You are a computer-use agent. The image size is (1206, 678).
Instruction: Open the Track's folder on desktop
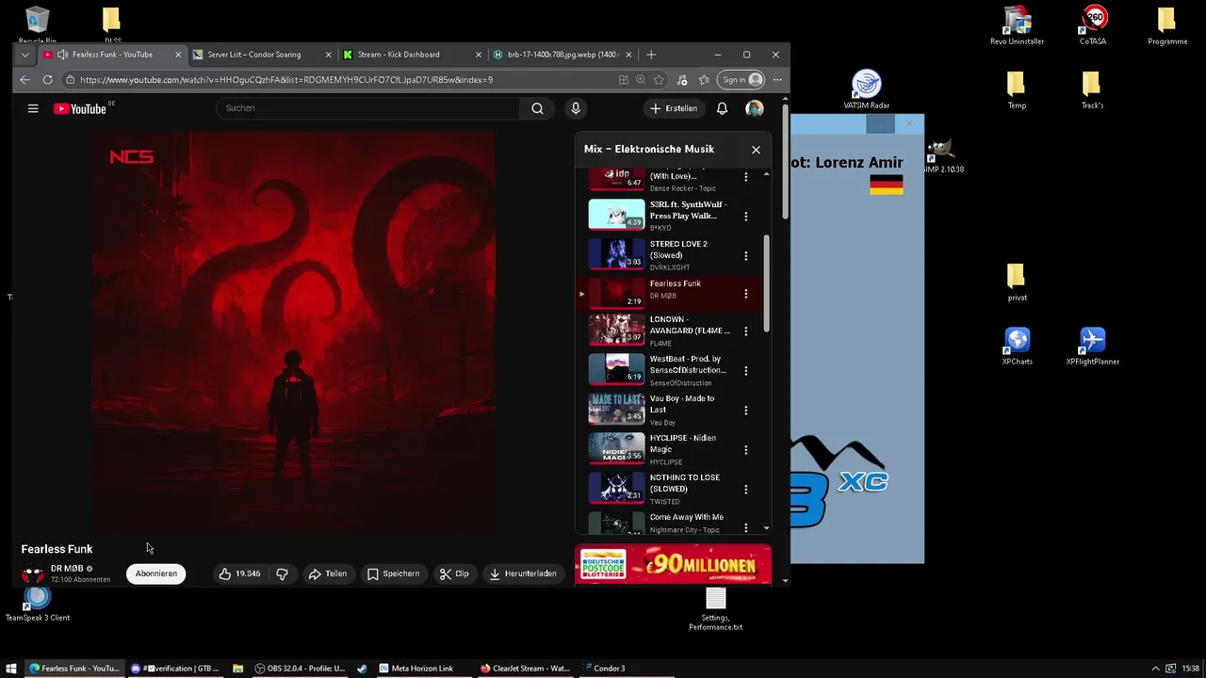[x=1092, y=89]
